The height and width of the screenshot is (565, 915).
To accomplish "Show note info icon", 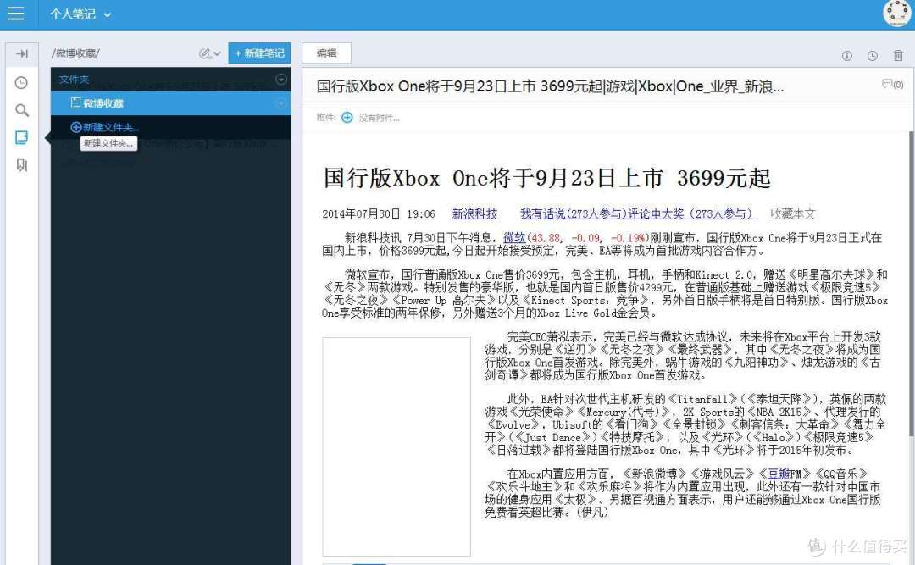I will point(846,55).
